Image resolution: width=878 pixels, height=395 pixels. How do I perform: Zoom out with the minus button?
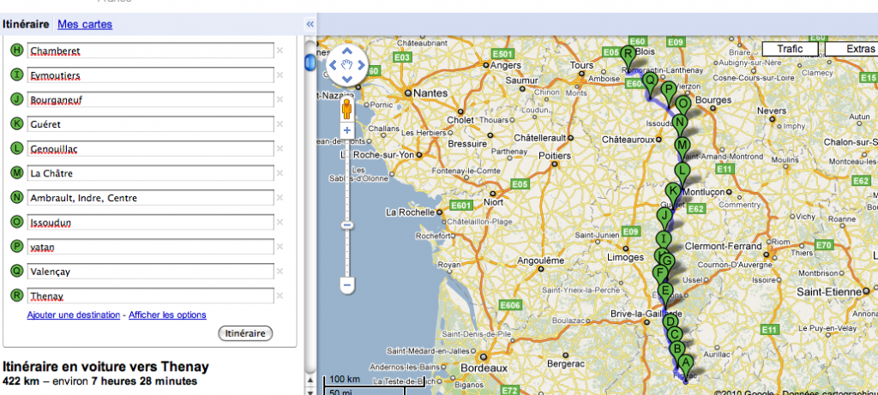click(346, 284)
